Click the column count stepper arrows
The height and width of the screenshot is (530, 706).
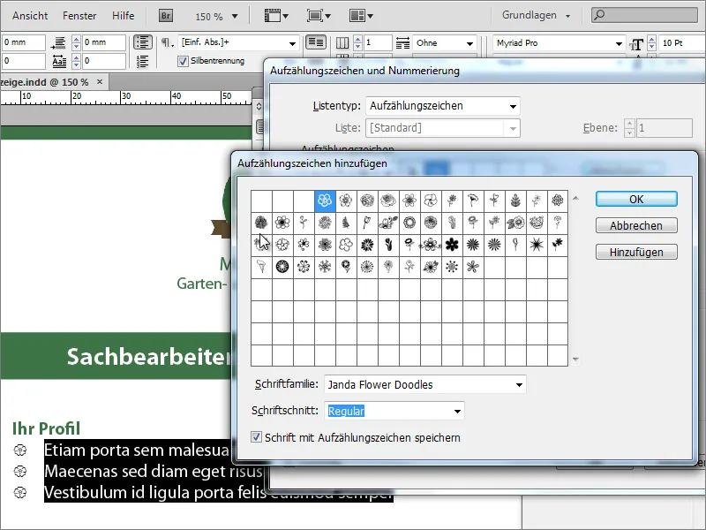(357, 42)
